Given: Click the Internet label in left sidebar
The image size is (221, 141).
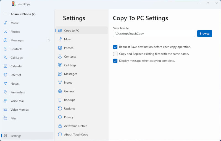Looking at the screenshot, I should click(16, 75).
